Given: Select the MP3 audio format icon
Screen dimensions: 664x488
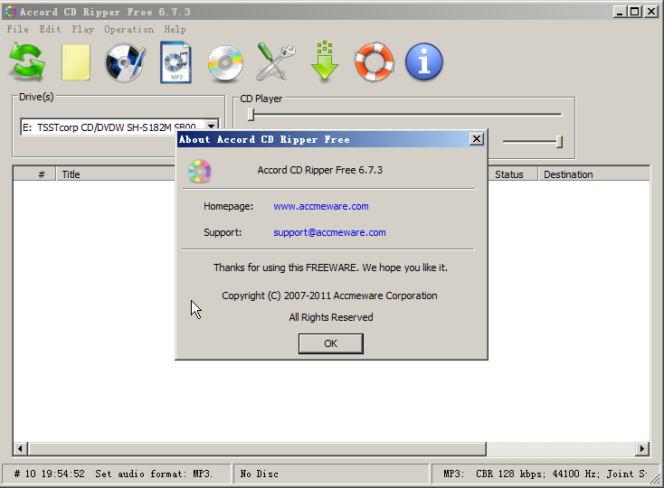Looking at the screenshot, I should (x=175, y=62).
